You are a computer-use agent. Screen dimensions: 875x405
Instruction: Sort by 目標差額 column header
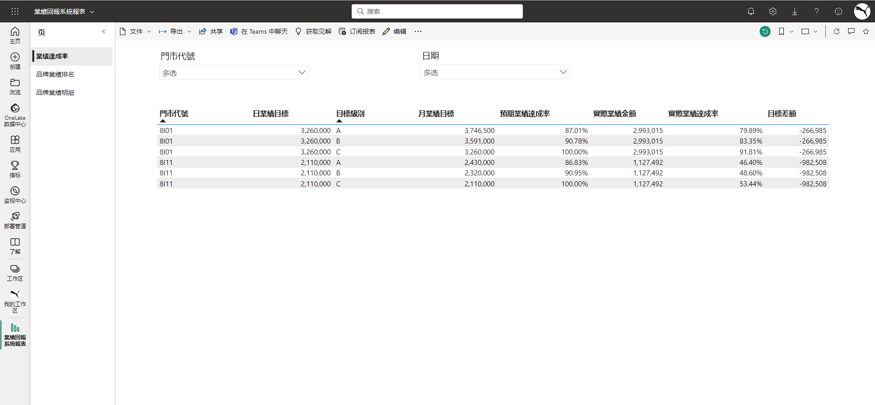tap(782, 114)
